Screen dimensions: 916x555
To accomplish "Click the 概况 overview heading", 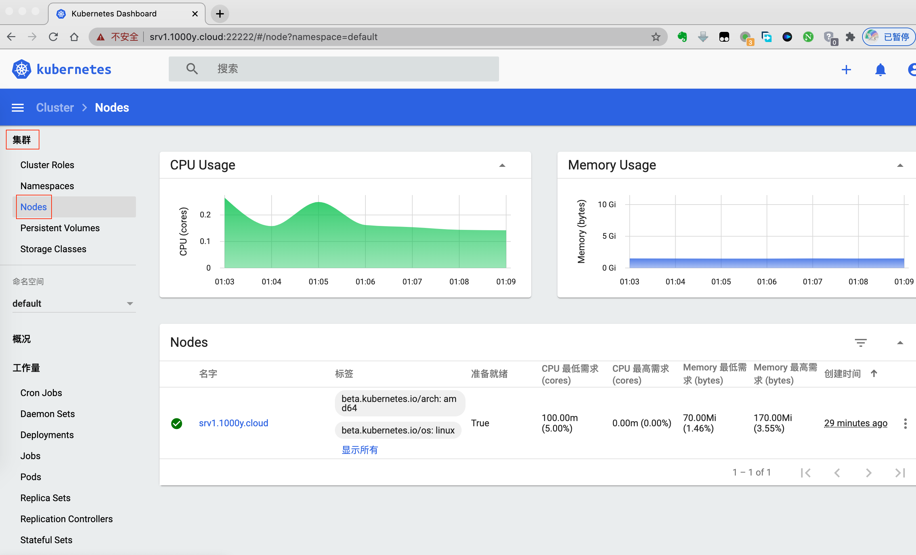I will [x=22, y=339].
